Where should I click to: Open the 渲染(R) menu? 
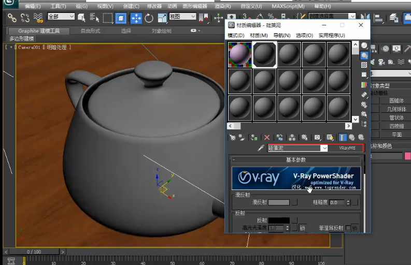click(222, 6)
